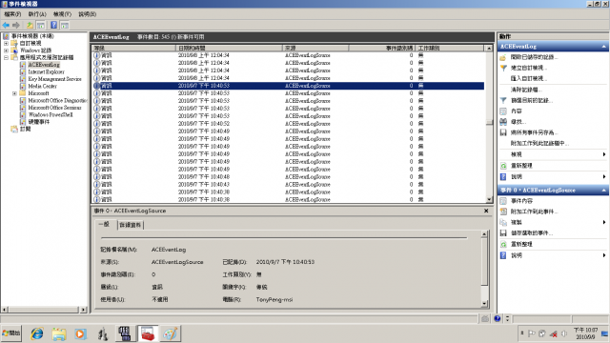Click the Up one level folder icon
610x343 pixels.
pos(30,26)
